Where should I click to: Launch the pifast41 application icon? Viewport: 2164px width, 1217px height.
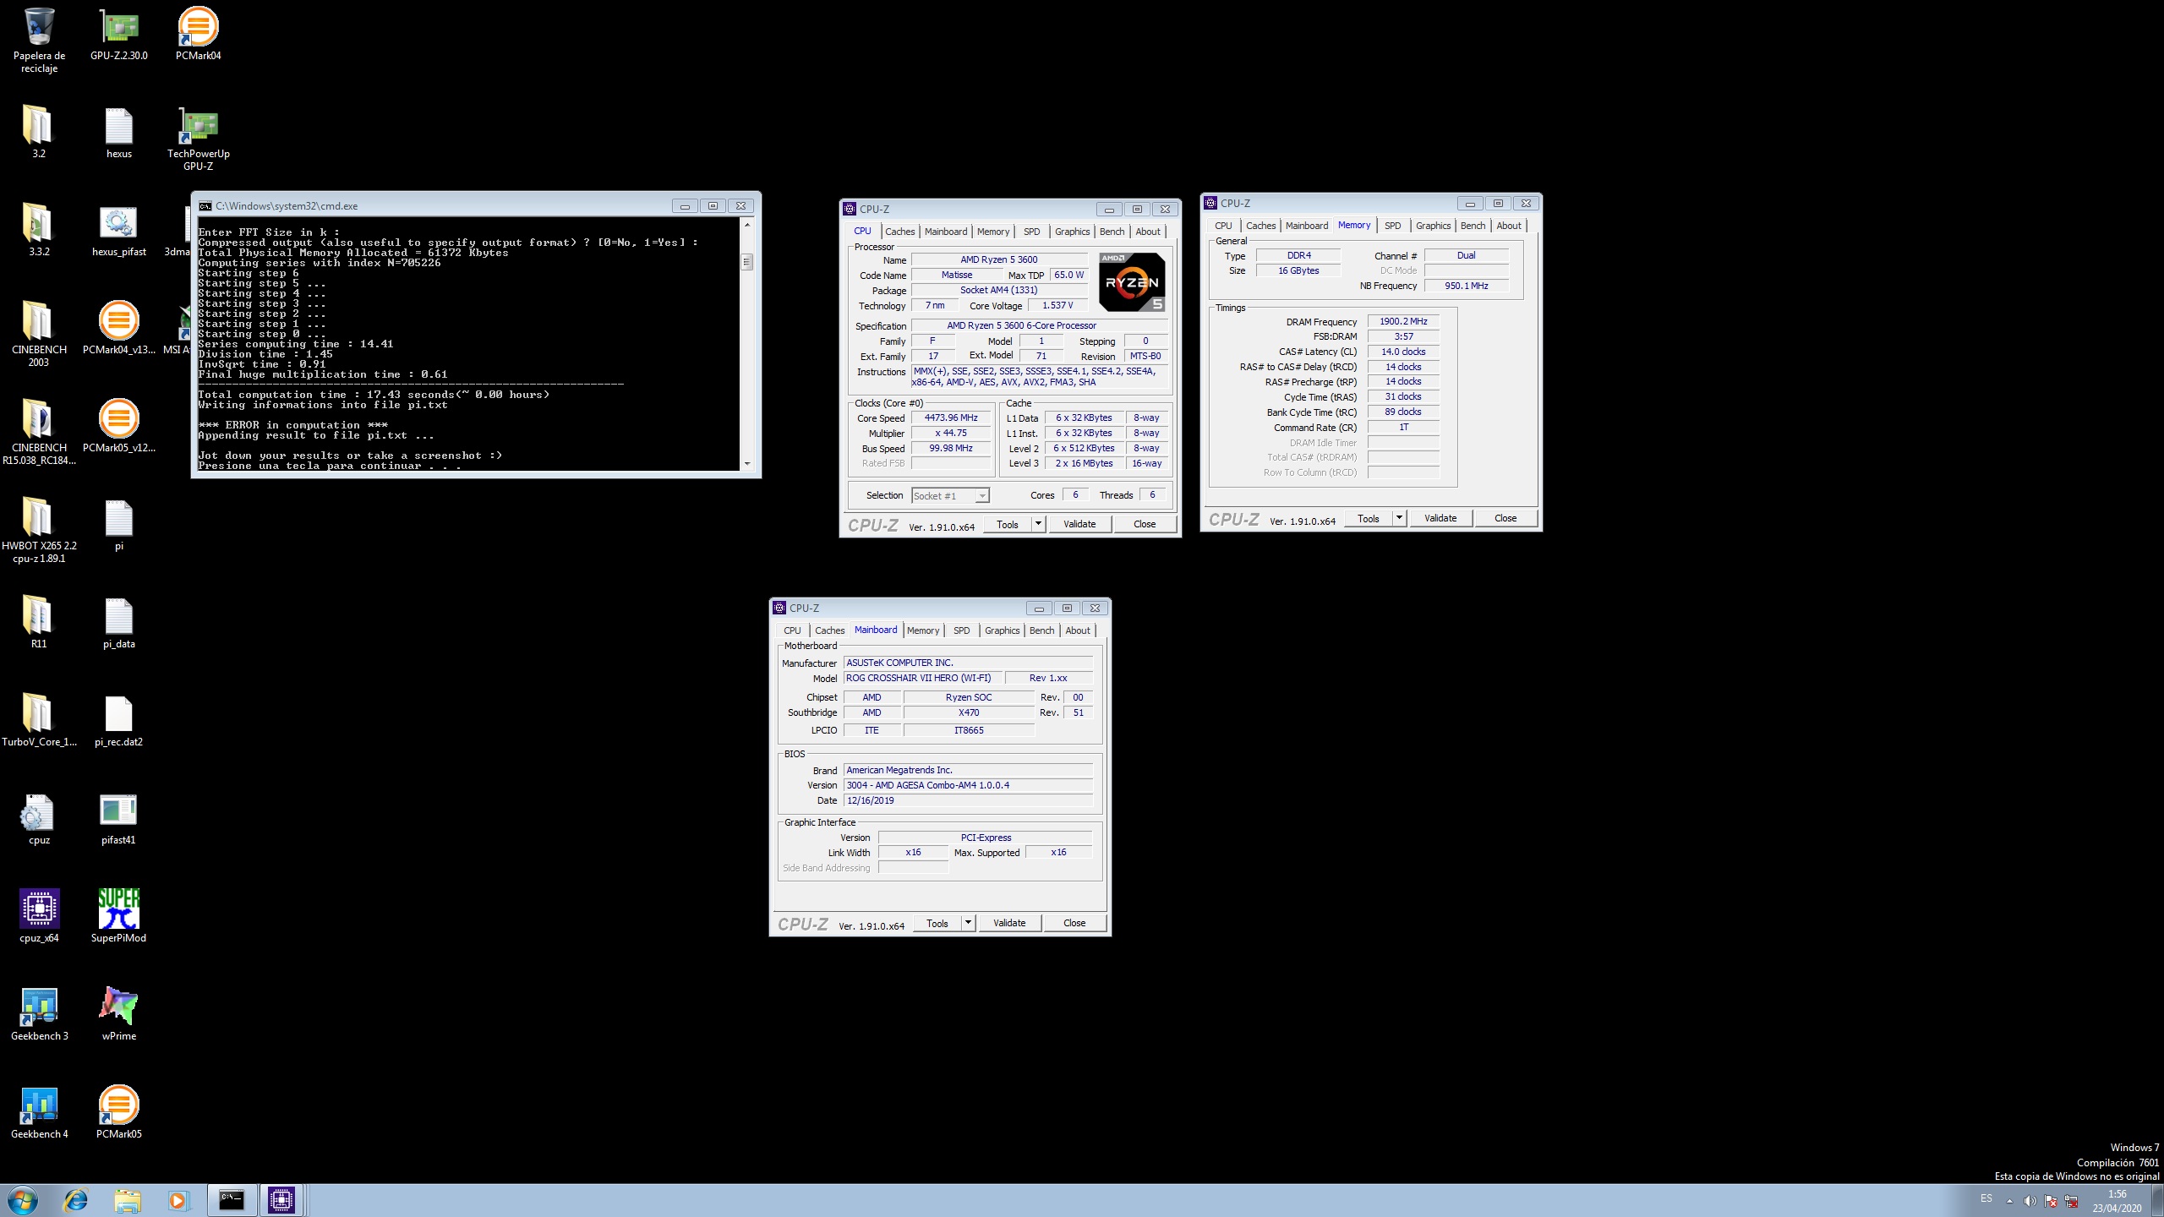118,819
